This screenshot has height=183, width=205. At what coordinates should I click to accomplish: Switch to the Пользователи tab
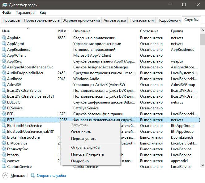[x=142, y=20]
